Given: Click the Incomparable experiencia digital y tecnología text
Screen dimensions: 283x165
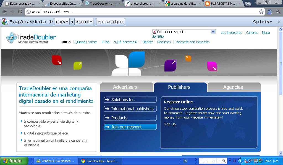Looking at the screenshot, I should (x=51, y=124).
